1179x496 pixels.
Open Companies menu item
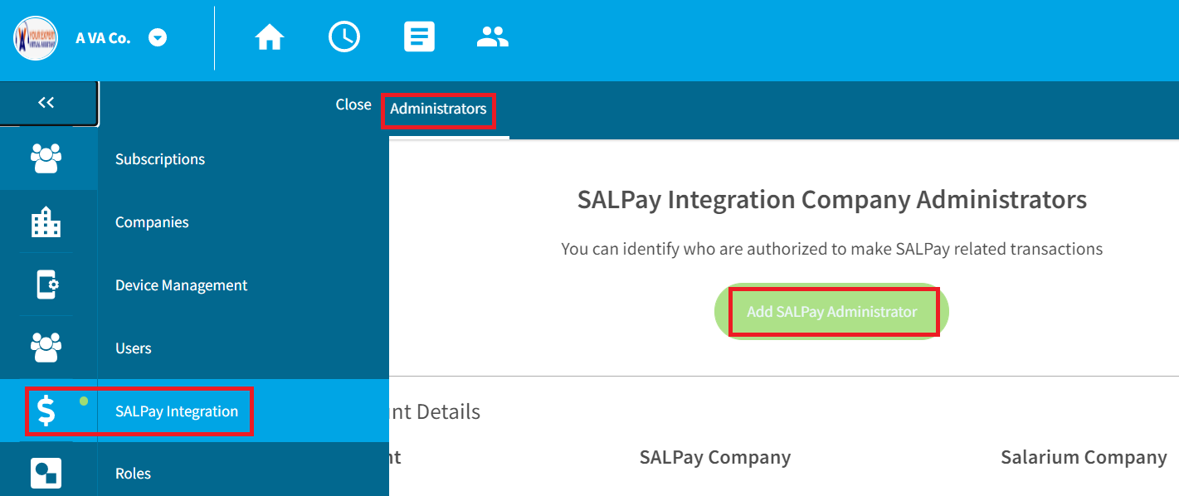(x=152, y=222)
